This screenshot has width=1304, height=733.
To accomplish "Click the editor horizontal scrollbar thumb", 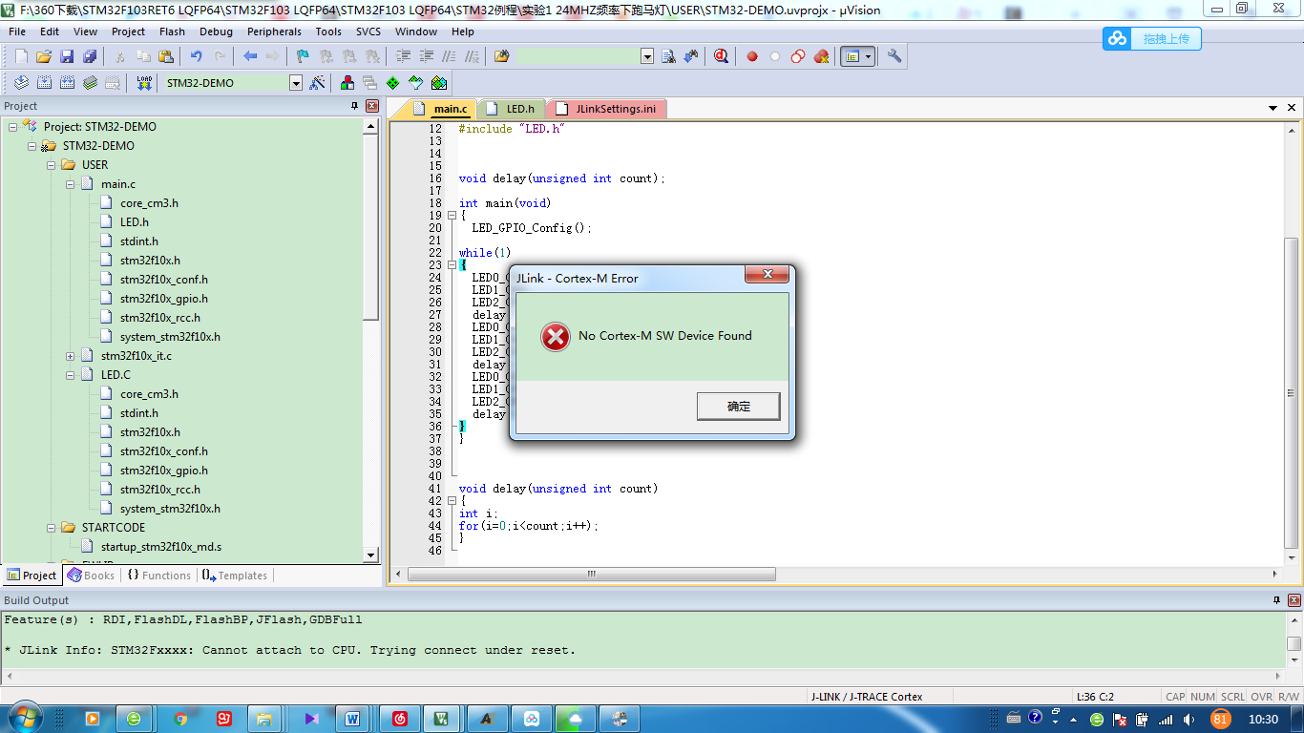I will click(590, 574).
